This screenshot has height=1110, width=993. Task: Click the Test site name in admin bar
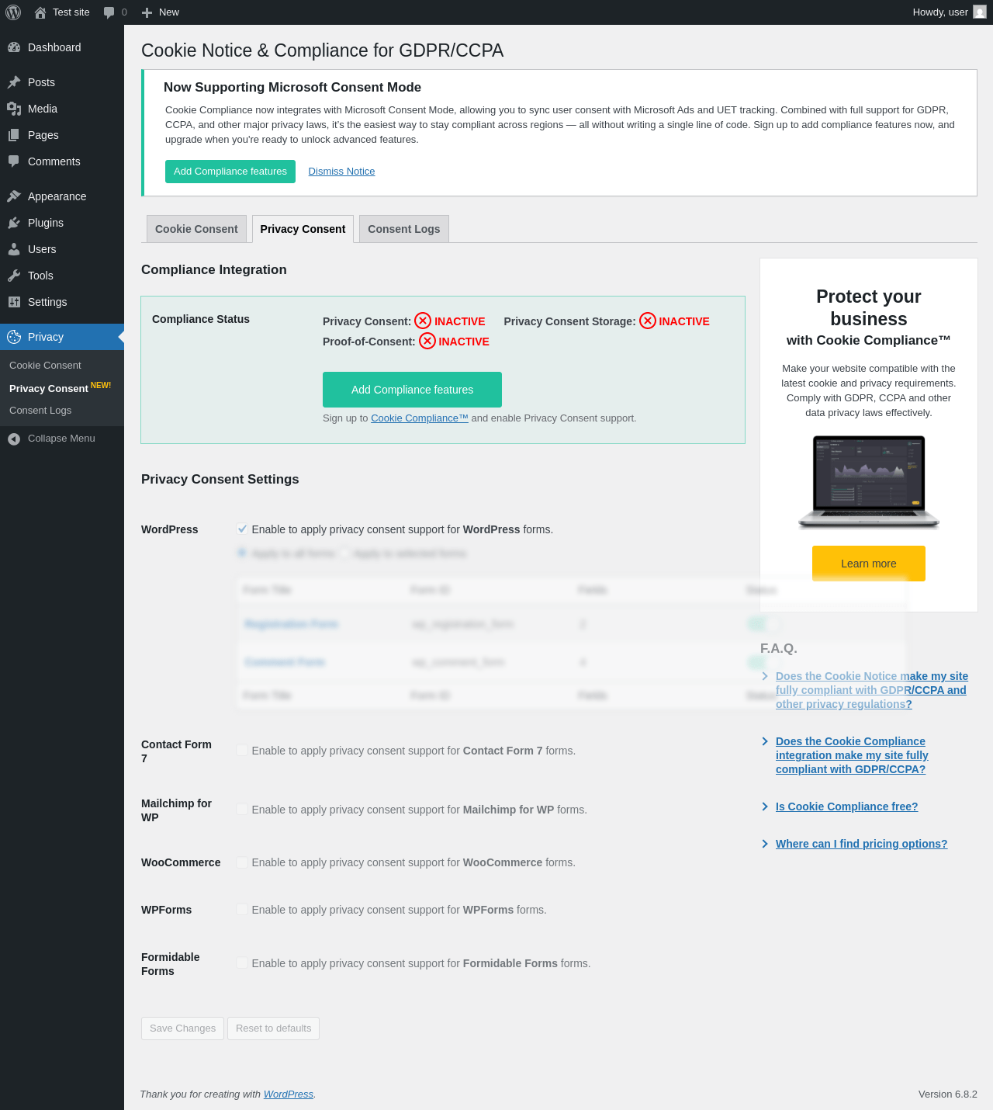[71, 12]
